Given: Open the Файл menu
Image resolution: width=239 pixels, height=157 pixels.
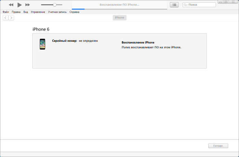Looking at the screenshot, I should [5, 12].
